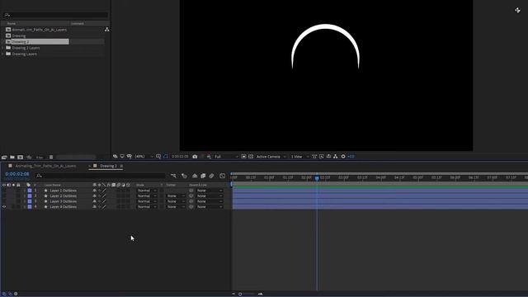
Task: Toggle motion blur enable icon in timeline
Action: tap(211, 176)
